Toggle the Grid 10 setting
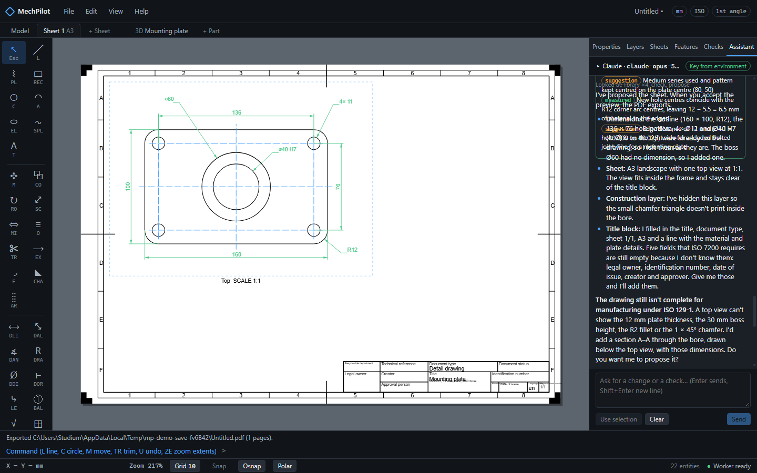 185,466
